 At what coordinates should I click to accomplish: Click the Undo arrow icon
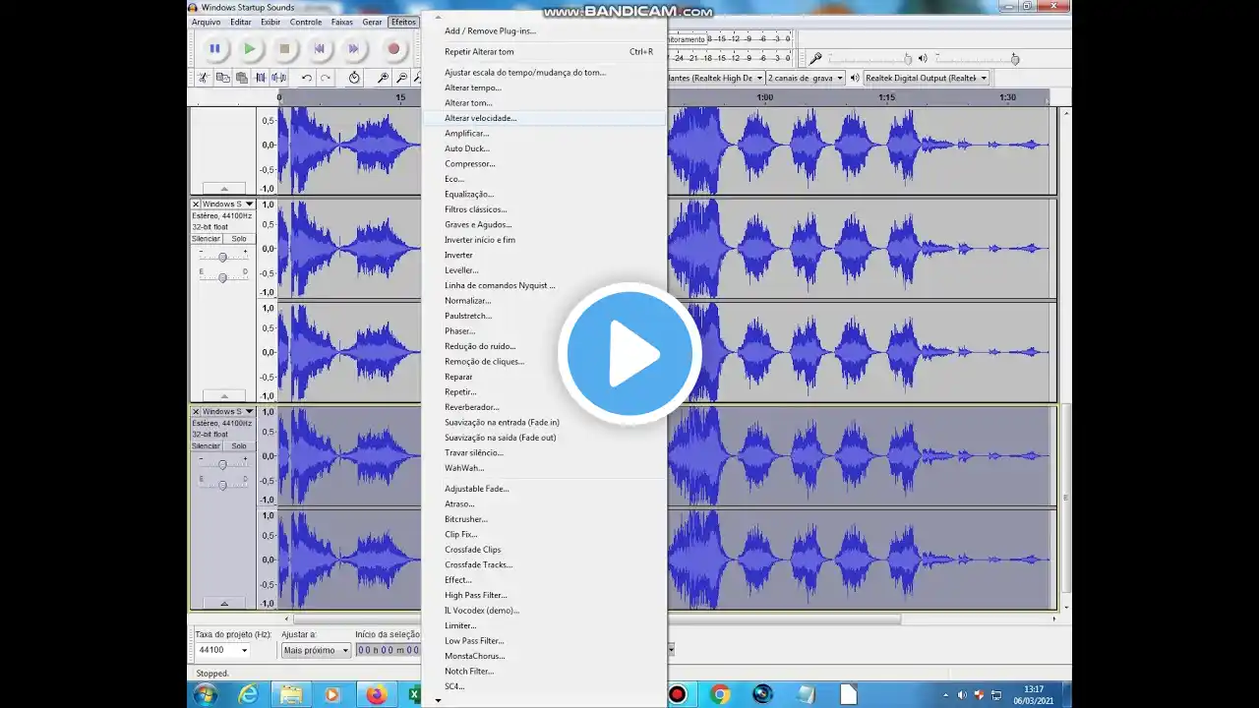click(307, 78)
